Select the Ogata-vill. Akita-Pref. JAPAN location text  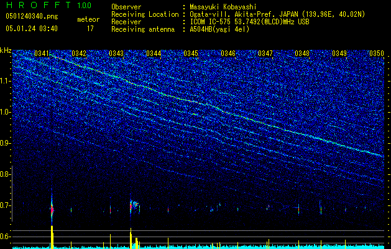[277, 14]
